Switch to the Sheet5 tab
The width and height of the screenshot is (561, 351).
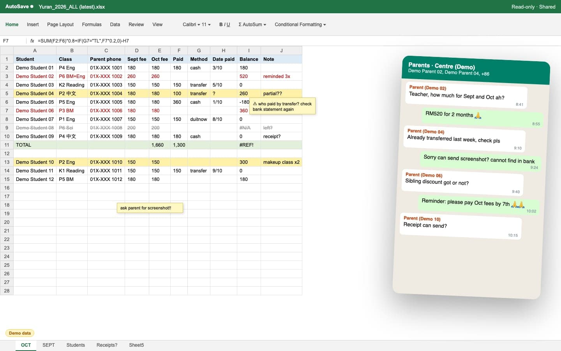click(x=136, y=345)
